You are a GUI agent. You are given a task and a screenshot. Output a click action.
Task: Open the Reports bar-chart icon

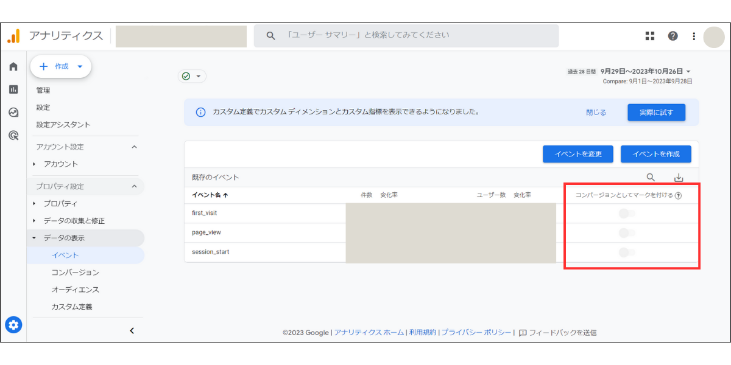coord(13,89)
